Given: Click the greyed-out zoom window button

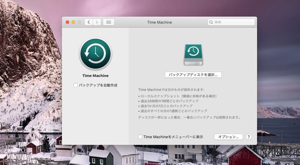Looking at the screenshot, I should 79,22.
